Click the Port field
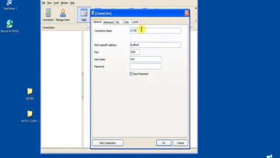 135,52
